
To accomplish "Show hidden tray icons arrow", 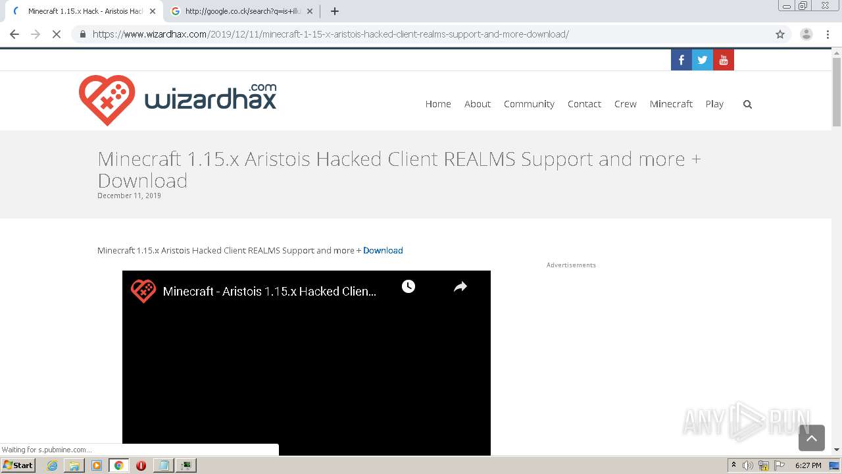I will [733, 465].
